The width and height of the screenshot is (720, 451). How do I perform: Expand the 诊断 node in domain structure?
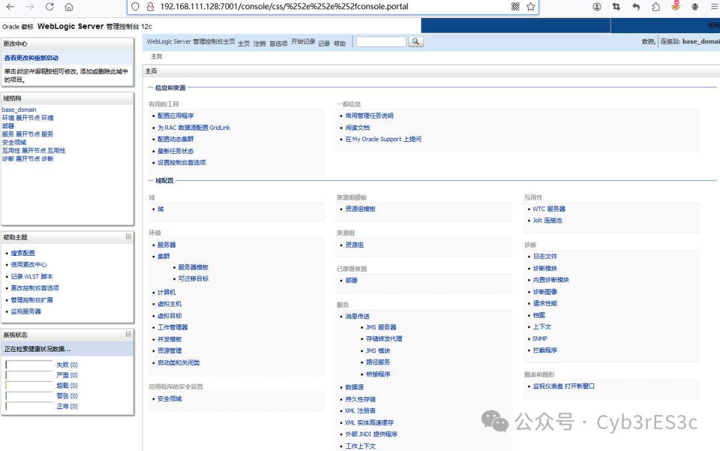pyautogui.click(x=27, y=159)
